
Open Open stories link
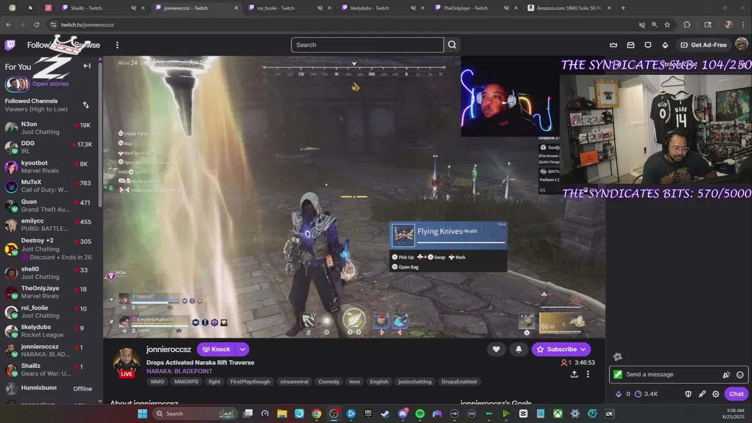pos(51,84)
